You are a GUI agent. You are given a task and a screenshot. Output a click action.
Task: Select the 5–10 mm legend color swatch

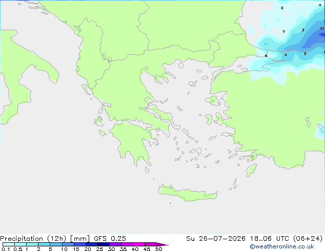click(56, 244)
